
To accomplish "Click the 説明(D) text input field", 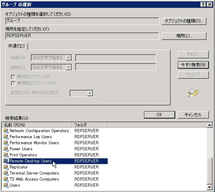I will (116, 67).
